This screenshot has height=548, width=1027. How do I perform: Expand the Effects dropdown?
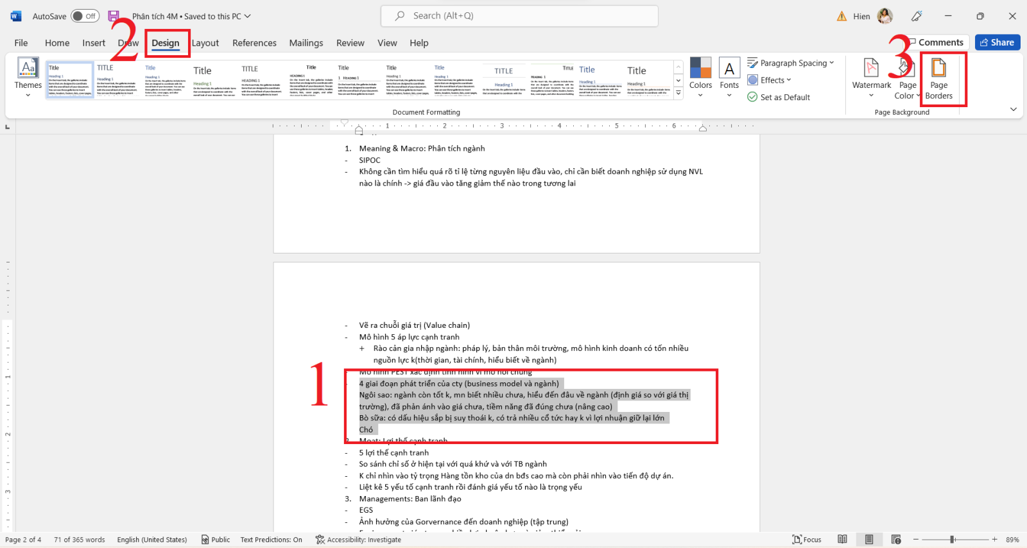(770, 80)
